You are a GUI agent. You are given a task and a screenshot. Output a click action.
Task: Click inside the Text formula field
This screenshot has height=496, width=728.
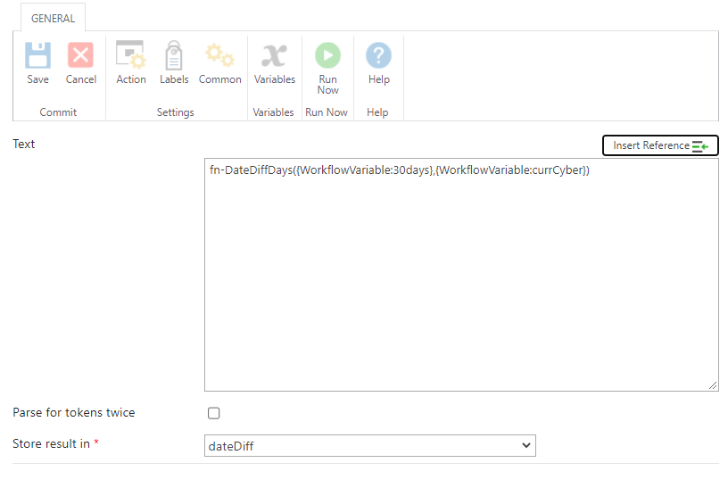[461, 275]
